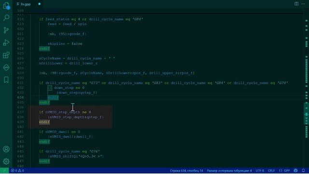Viewport: 309px width, 174px height.
Task: Click line number 634 in the gutter
Action: 20,98
